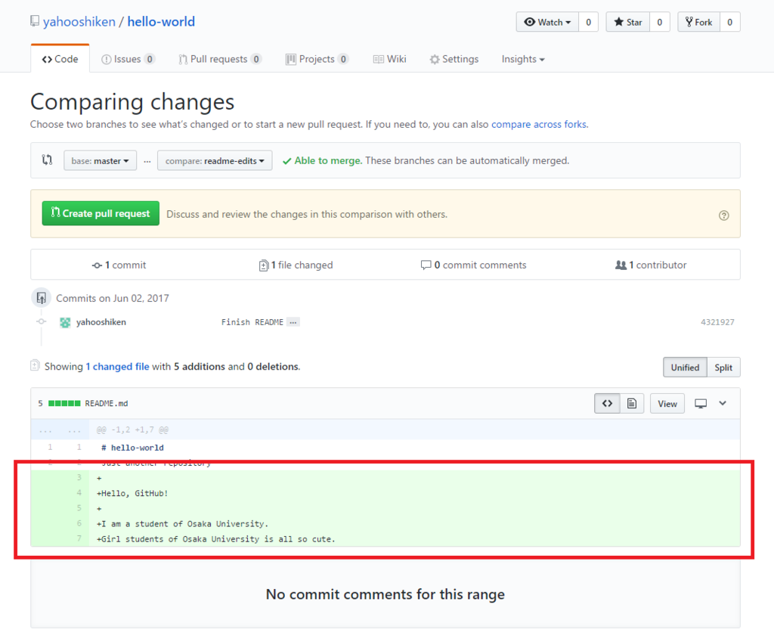Fork the repository

[699, 22]
